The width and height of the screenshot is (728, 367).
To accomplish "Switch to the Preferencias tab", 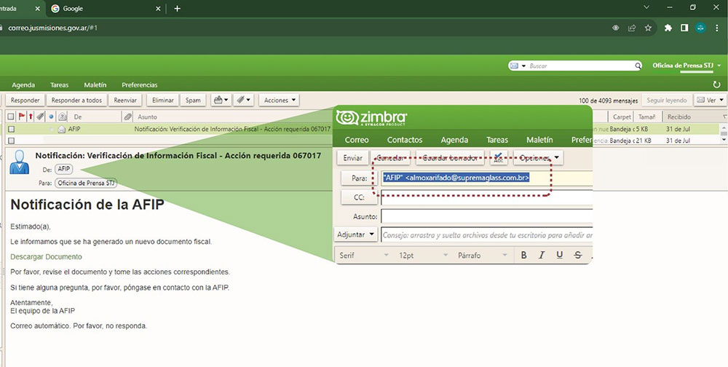I will pyautogui.click(x=140, y=85).
